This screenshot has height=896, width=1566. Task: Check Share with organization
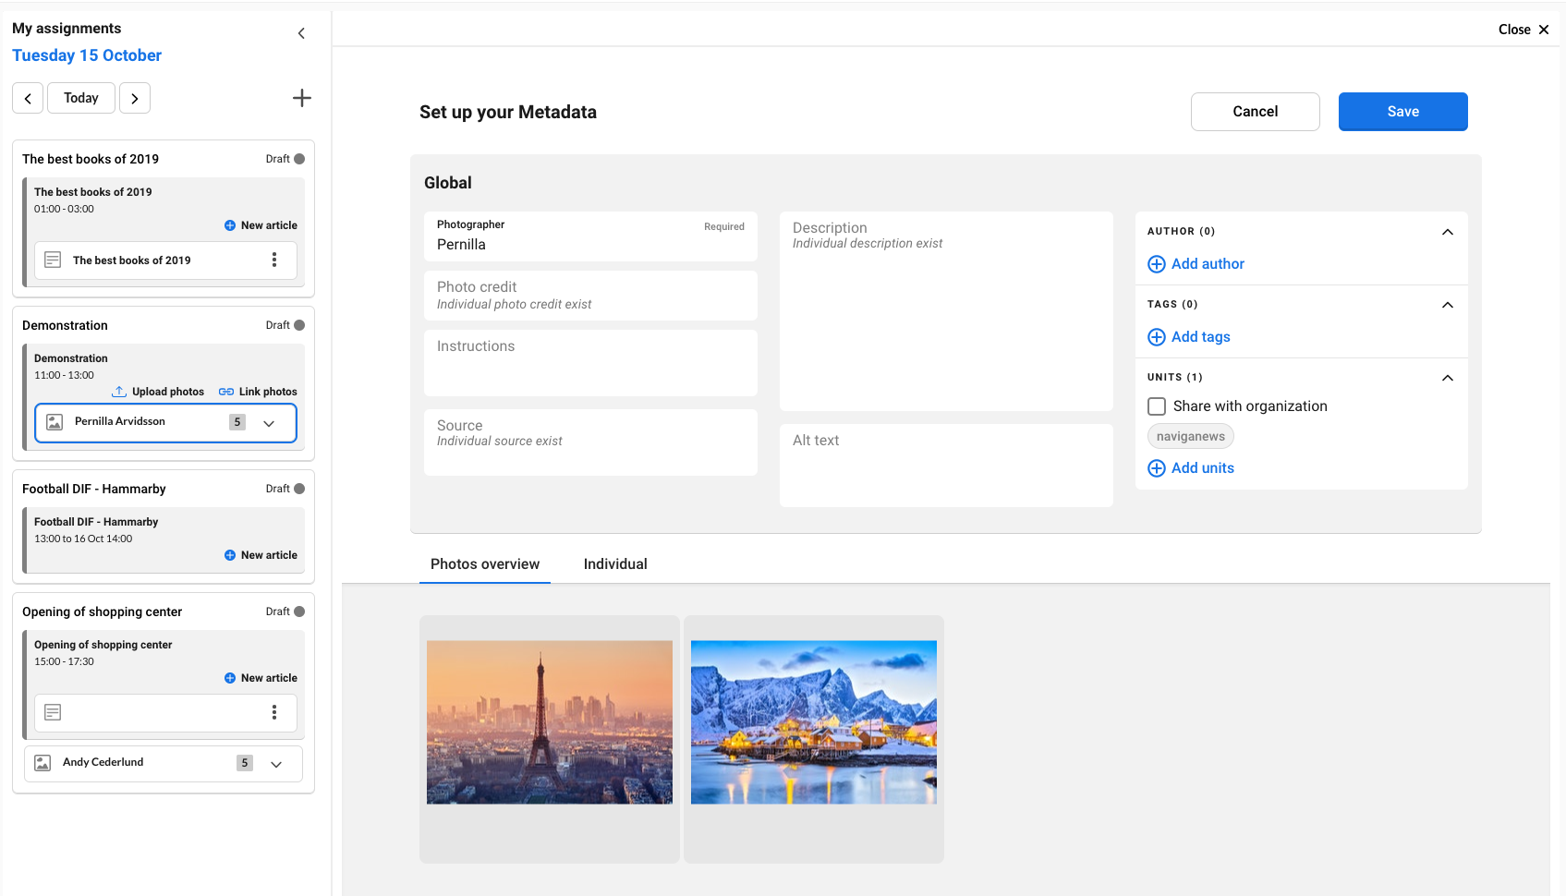(1157, 406)
